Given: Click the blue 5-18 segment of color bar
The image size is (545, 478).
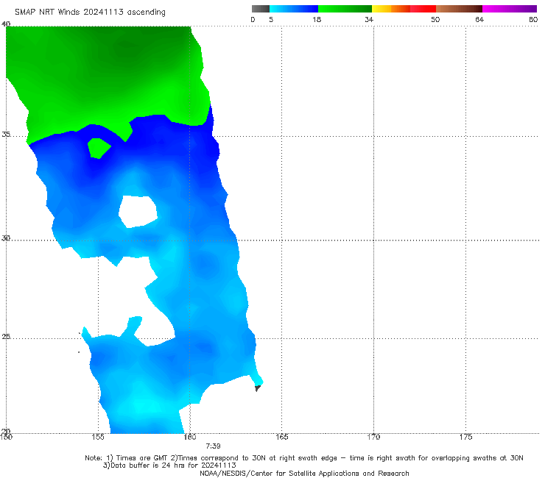Looking at the screenshot, I should pos(294,9).
